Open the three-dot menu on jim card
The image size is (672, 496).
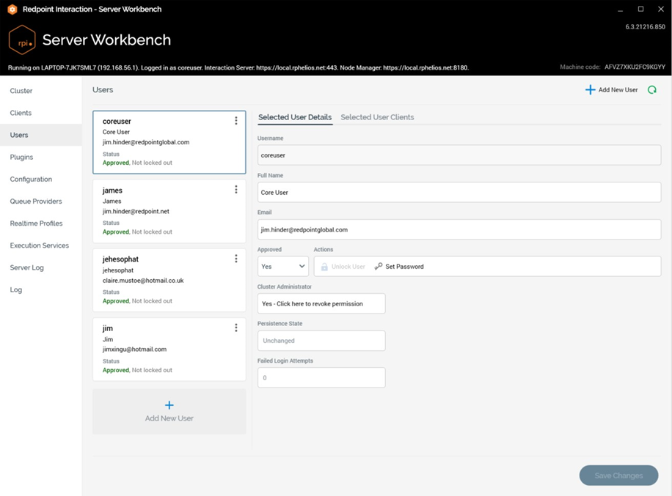click(235, 328)
